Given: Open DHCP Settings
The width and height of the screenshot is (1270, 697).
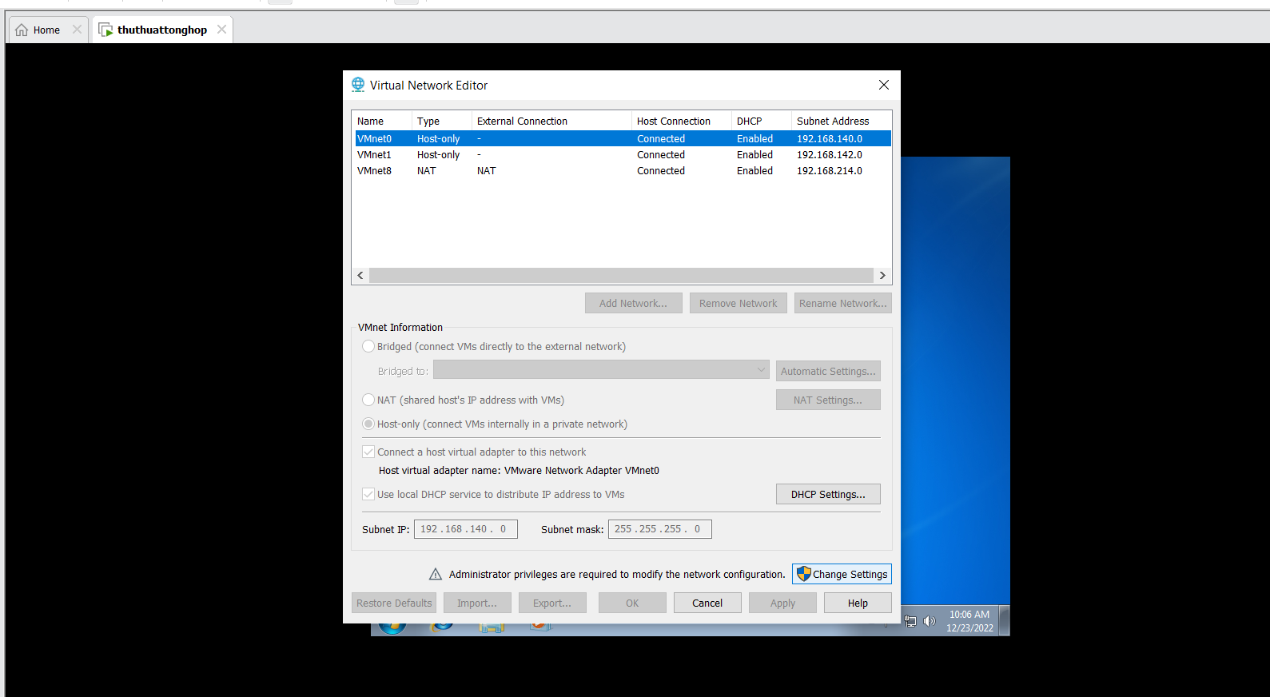Looking at the screenshot, I should 828,494.
